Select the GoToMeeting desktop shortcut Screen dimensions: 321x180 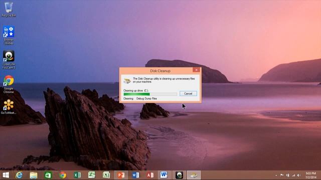coord(9,106)
